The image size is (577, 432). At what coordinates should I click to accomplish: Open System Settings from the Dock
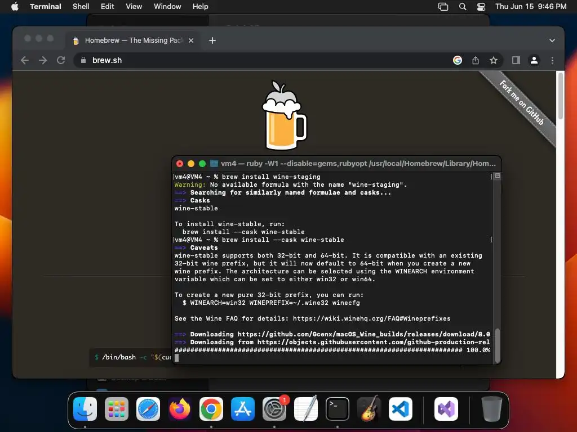coord(274,409)
